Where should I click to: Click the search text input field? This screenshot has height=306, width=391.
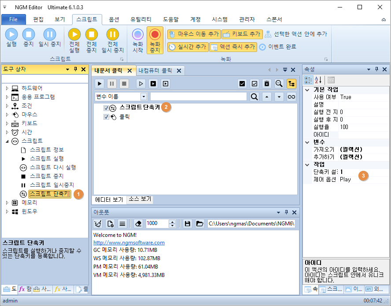(199, 97)
